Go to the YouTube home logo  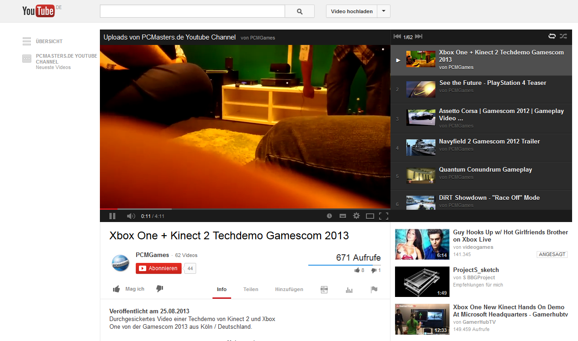(x=39, y=11)
